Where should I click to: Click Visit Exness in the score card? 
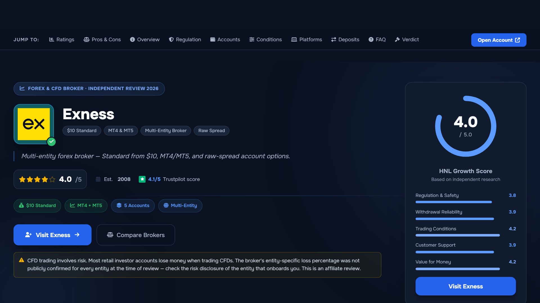click(x=465, y=286)
